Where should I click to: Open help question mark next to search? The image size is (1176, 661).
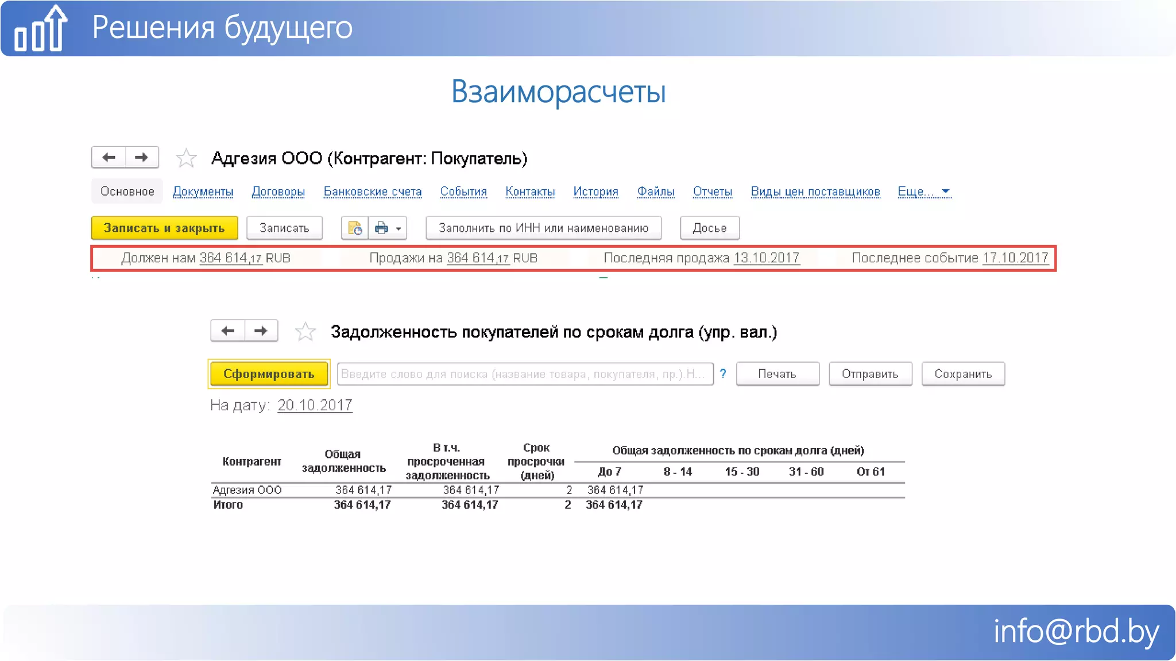click(723, 374)
